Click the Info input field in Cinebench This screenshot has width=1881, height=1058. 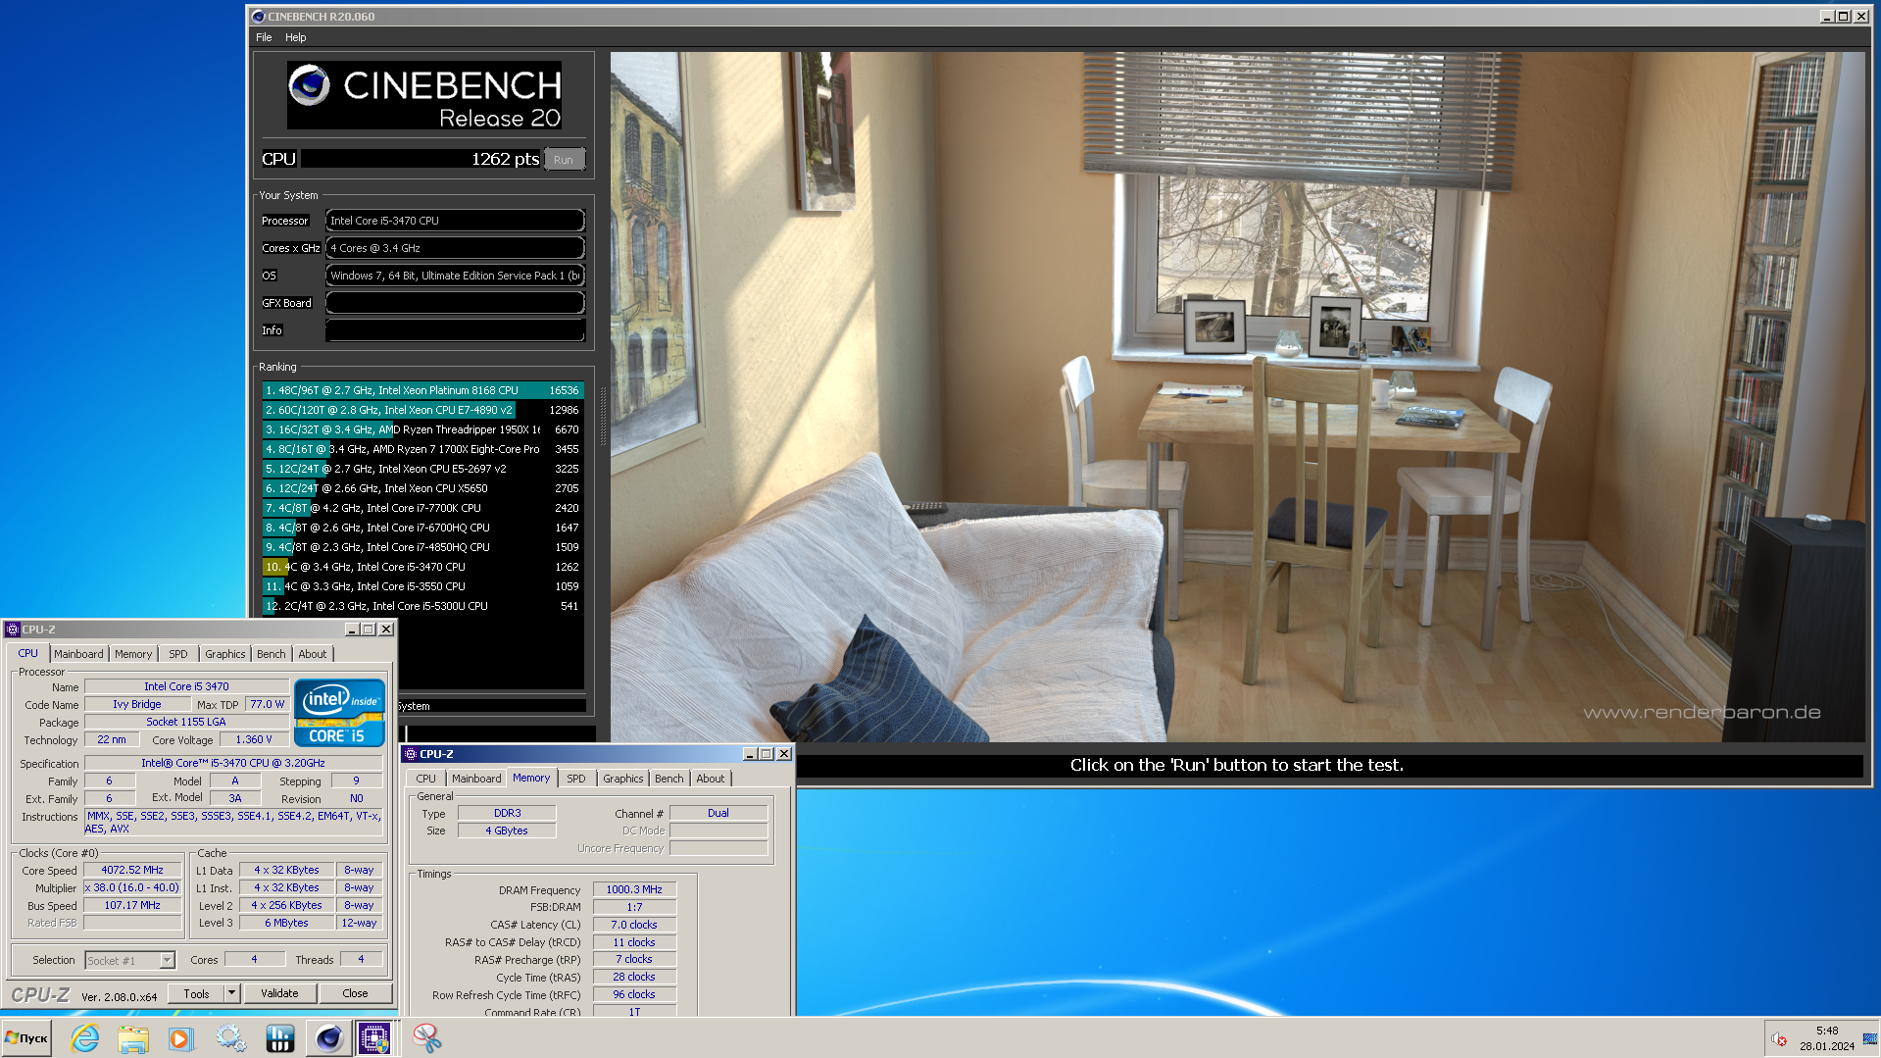[455, 330]
